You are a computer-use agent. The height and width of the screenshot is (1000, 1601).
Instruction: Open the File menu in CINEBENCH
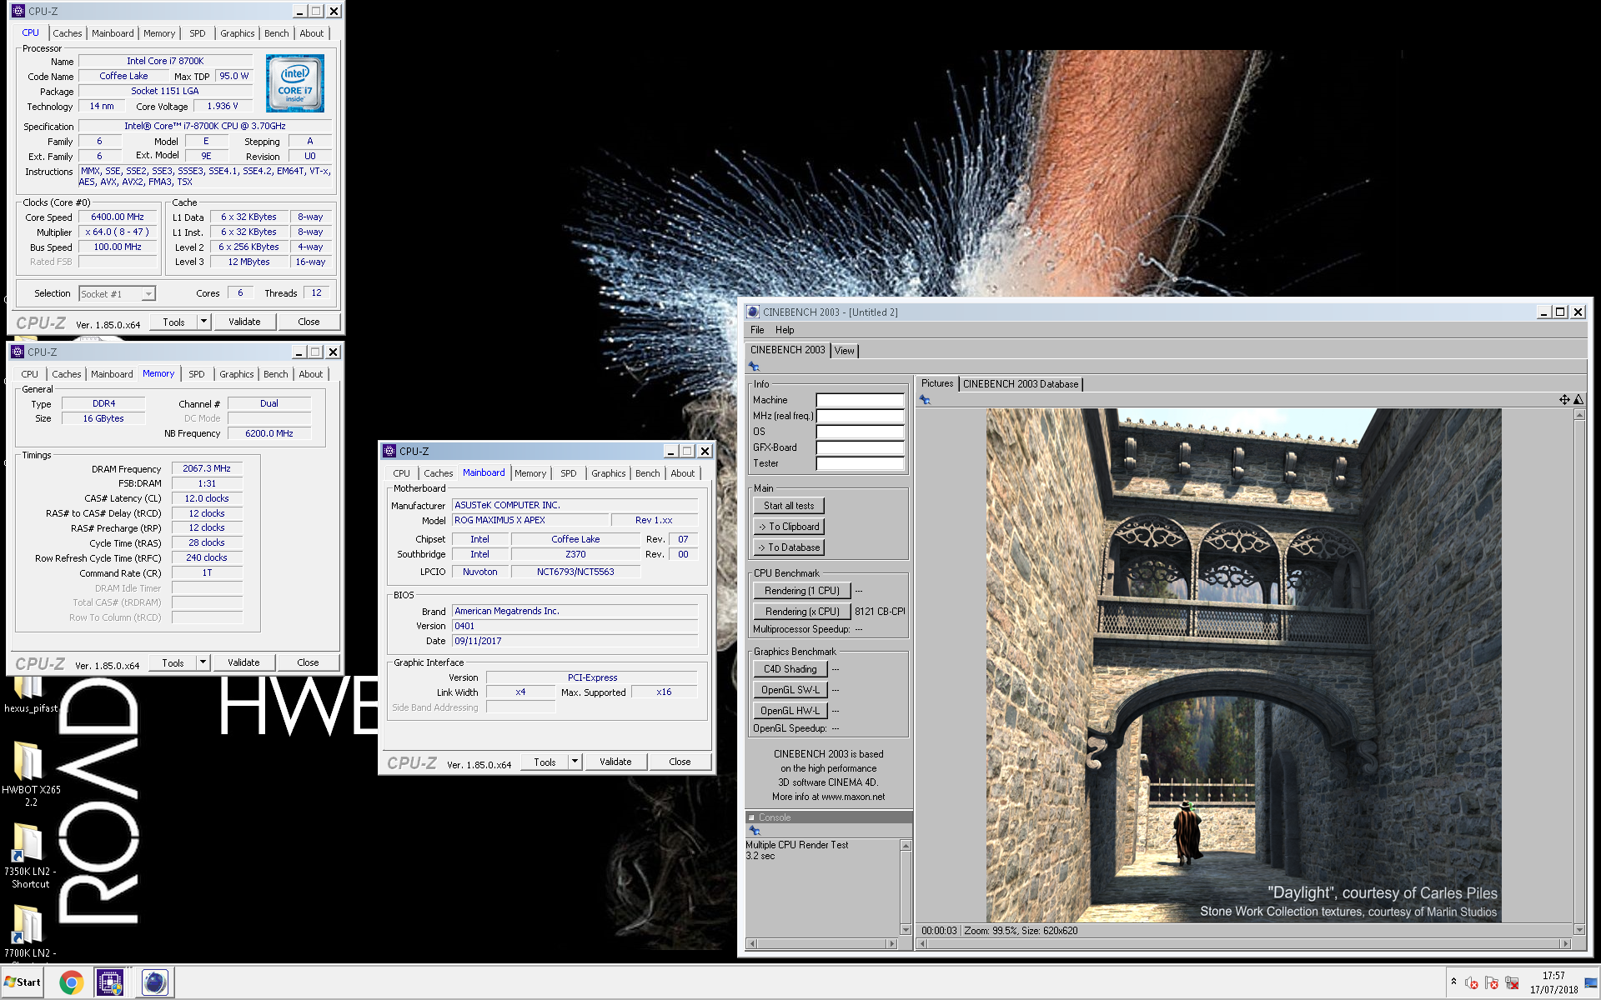click(757, 330)
